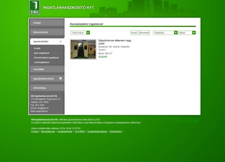Open the Elérhetőség sidebar menu item

point(47,88)
